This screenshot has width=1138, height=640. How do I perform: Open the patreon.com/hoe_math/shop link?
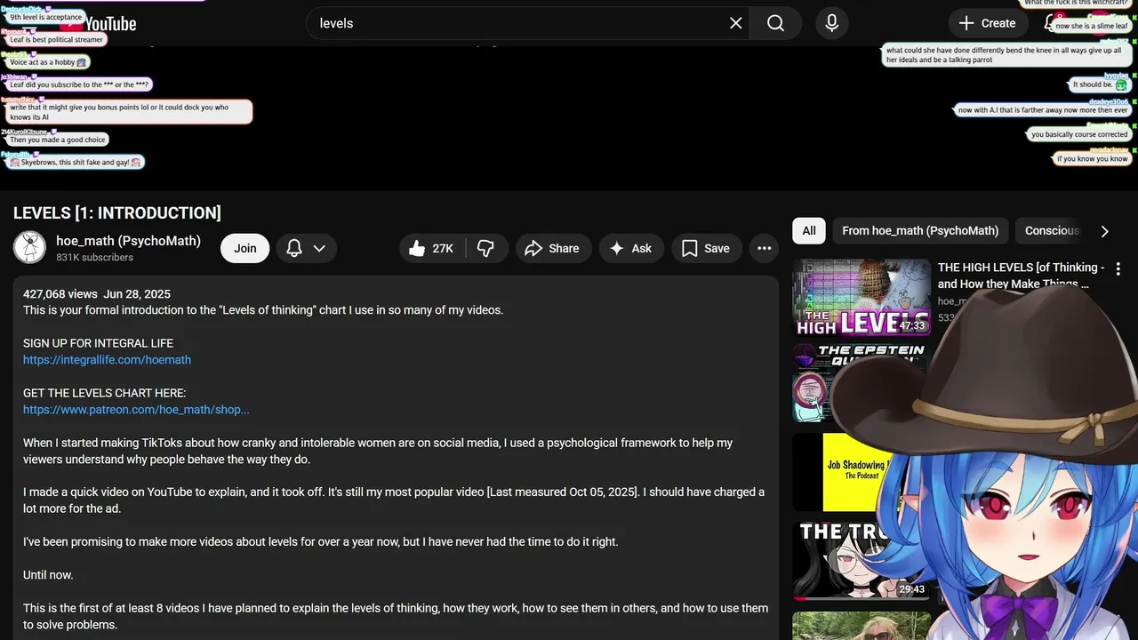click(x=136, y=410)
